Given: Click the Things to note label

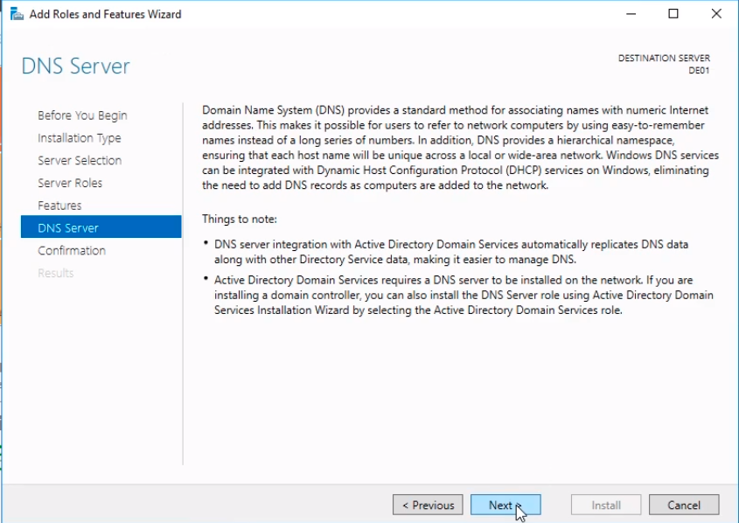Looking at the screenshot, I should coord(240,220).
